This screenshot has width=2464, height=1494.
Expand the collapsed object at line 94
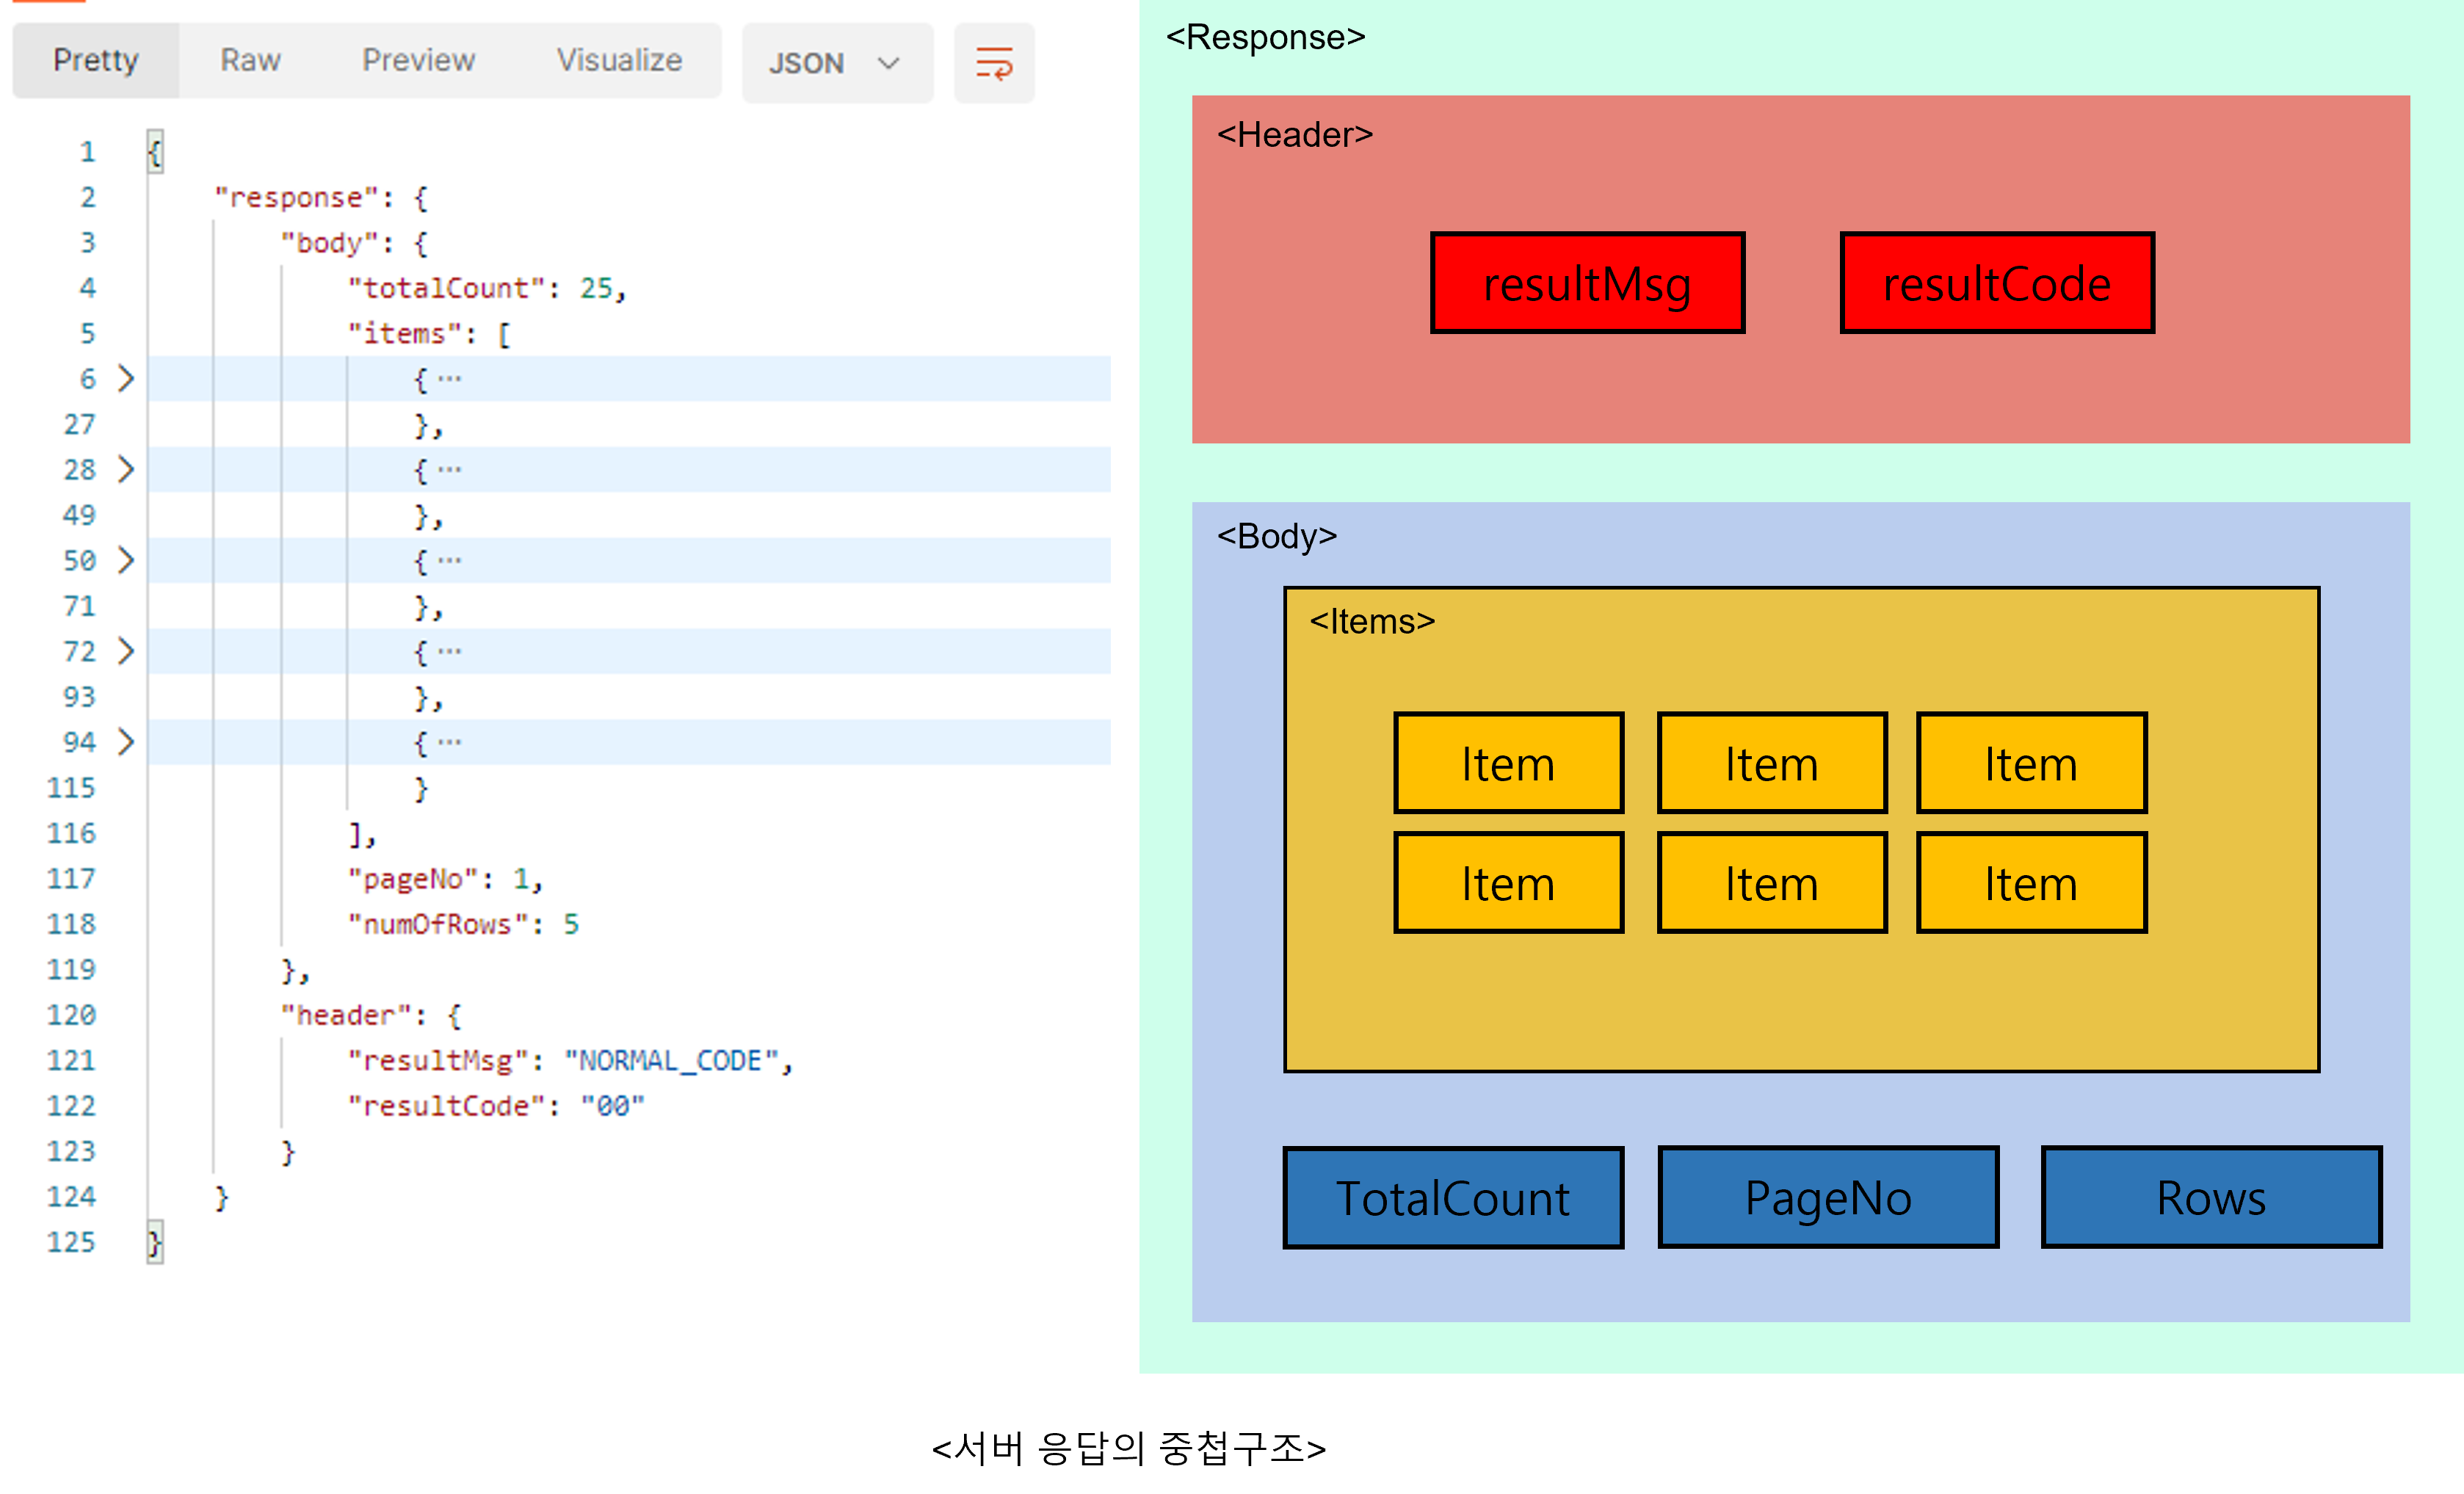[x=126, y=742]
